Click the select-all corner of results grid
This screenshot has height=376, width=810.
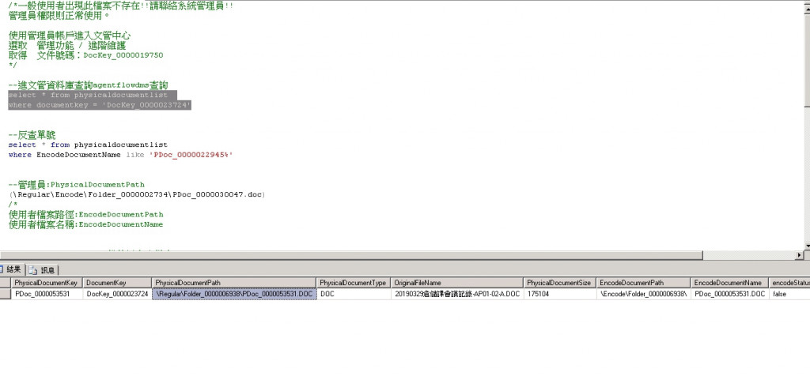tap(6, 283)
